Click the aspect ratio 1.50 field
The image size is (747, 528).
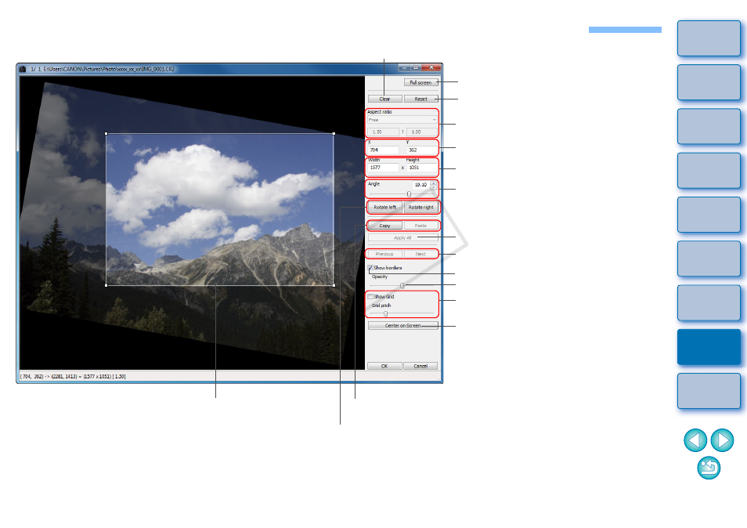coord(383,132)
